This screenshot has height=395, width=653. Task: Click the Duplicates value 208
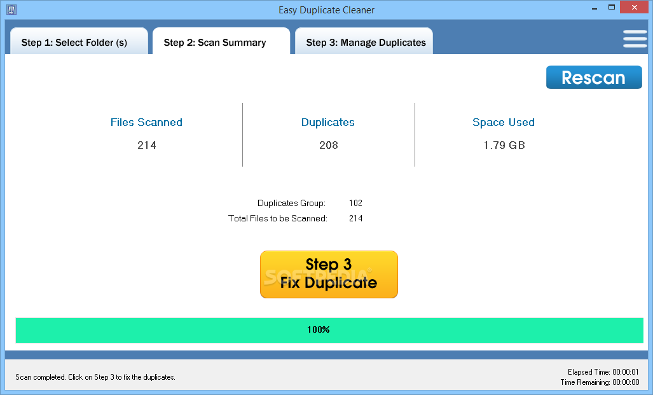pos(329,145)
